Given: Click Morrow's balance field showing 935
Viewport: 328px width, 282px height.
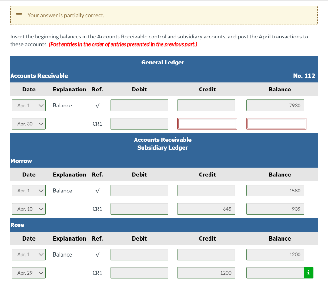Looking at the screenshot, I should (x=275, y=209).
